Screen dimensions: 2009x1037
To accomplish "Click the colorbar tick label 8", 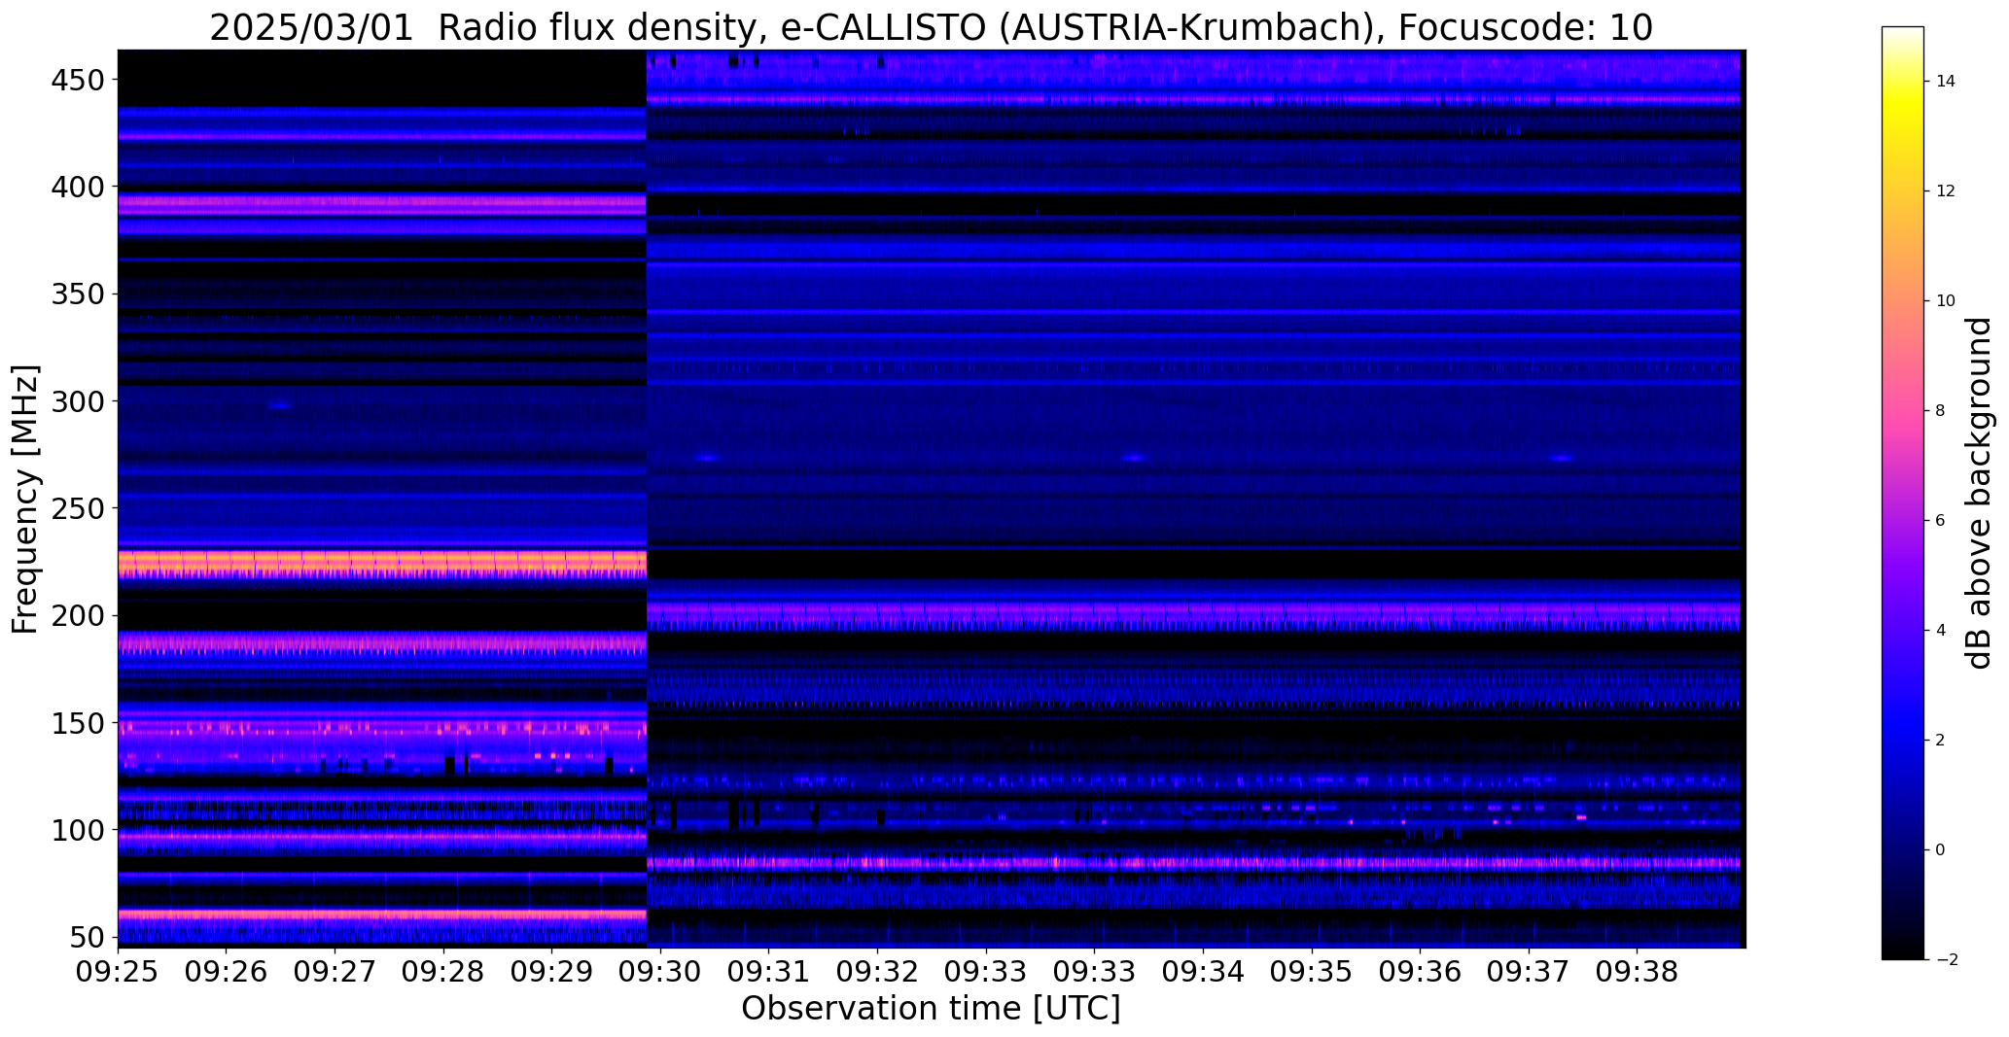I will click(x=1941, y=411).
